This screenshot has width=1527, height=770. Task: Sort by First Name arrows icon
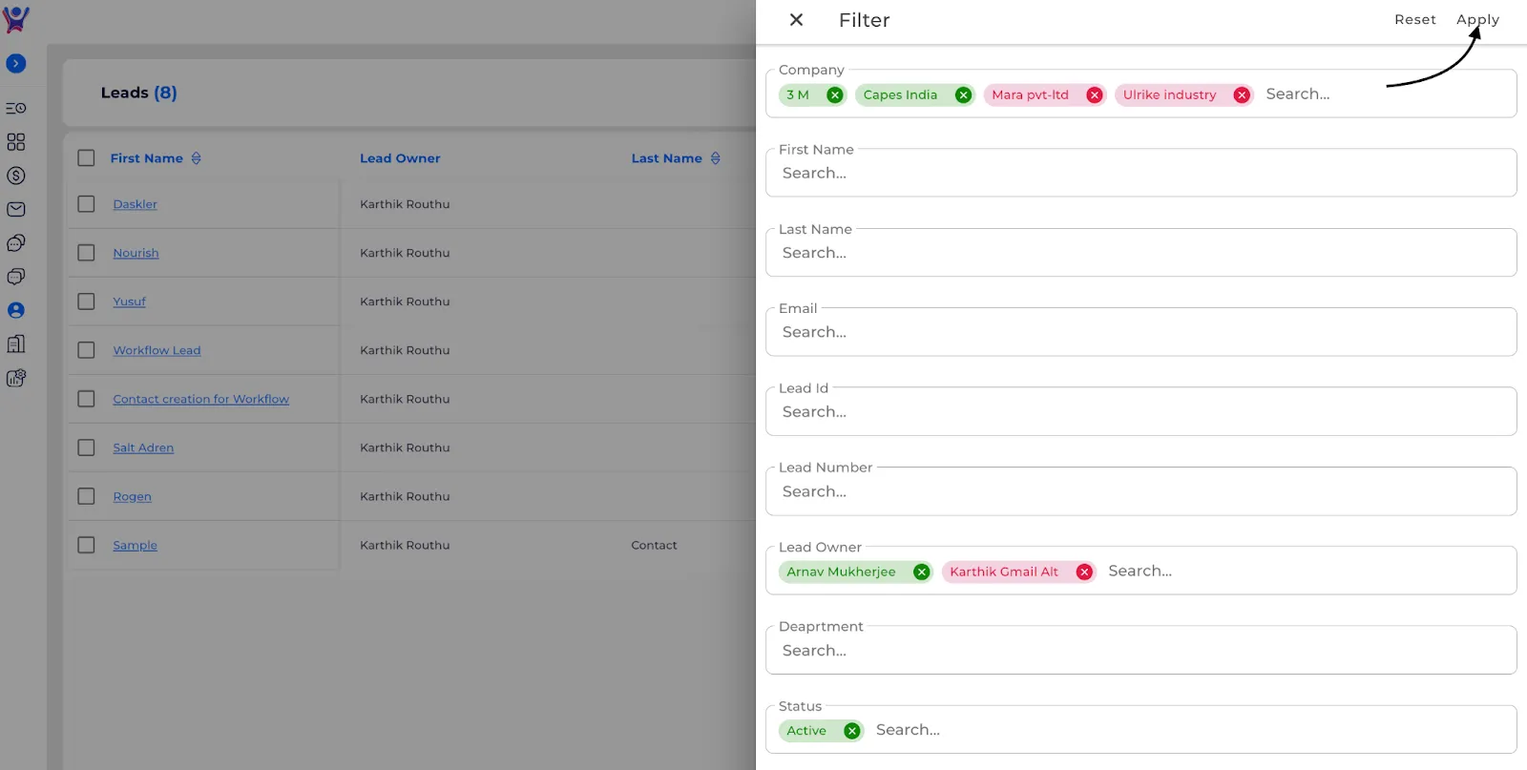coord(196,158)
